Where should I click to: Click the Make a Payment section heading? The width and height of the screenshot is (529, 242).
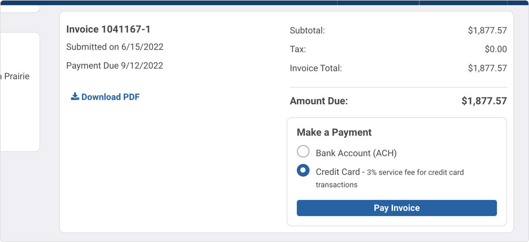click(334, 132)
